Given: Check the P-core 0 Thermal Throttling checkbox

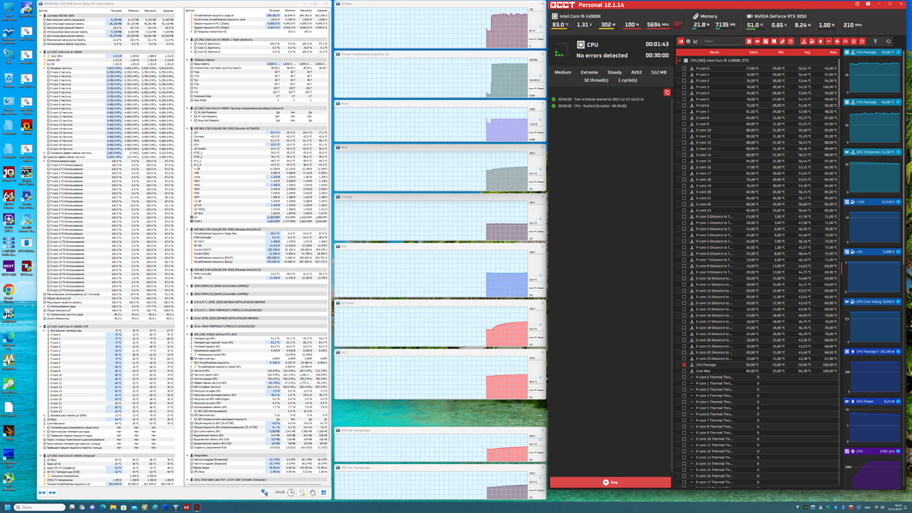Looking at the screenshot, I should coord(684,377).
